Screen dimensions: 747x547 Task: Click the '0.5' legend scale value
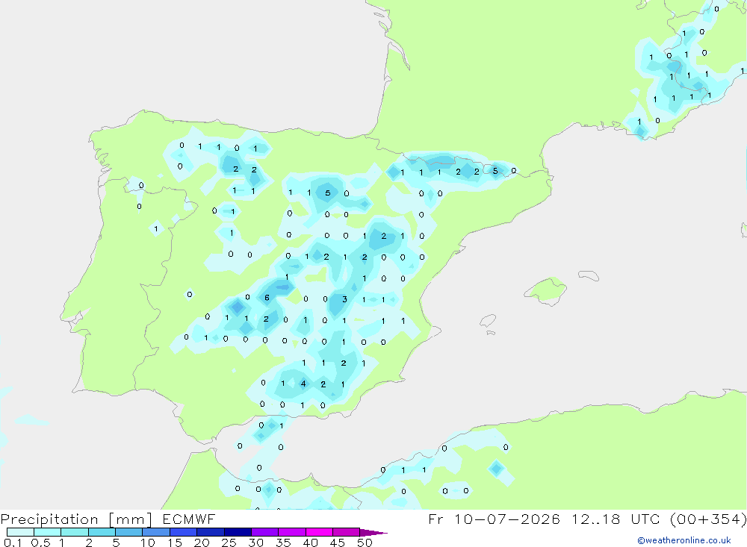[x=40, y=543]
